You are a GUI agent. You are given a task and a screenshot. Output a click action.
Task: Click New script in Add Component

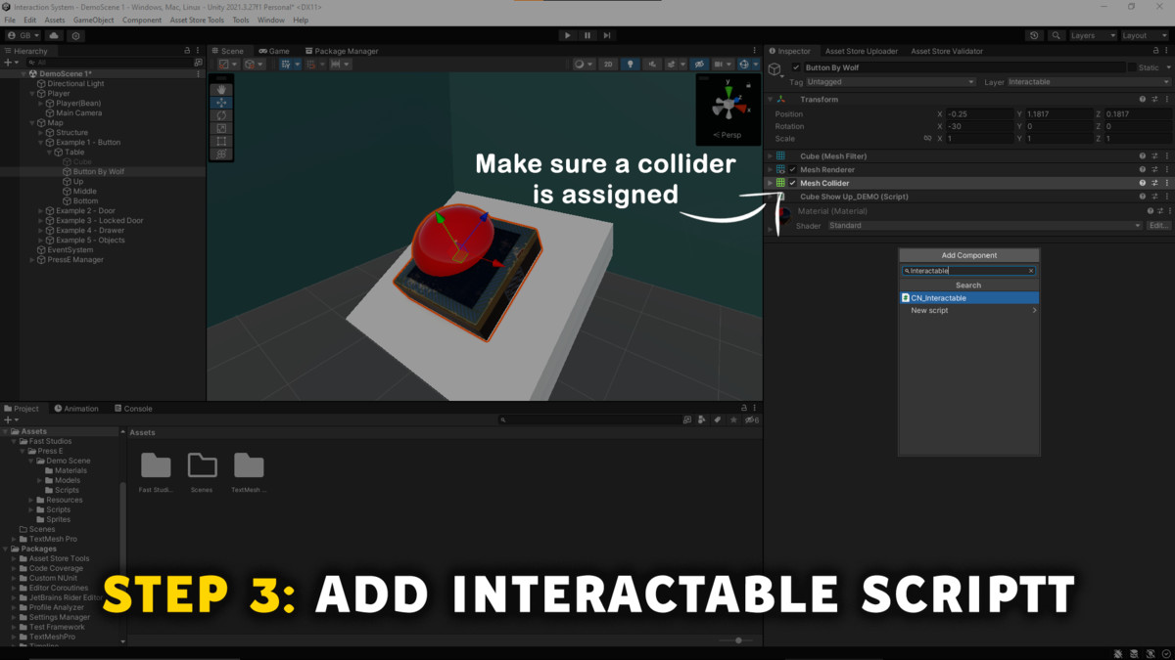point(968,311)
